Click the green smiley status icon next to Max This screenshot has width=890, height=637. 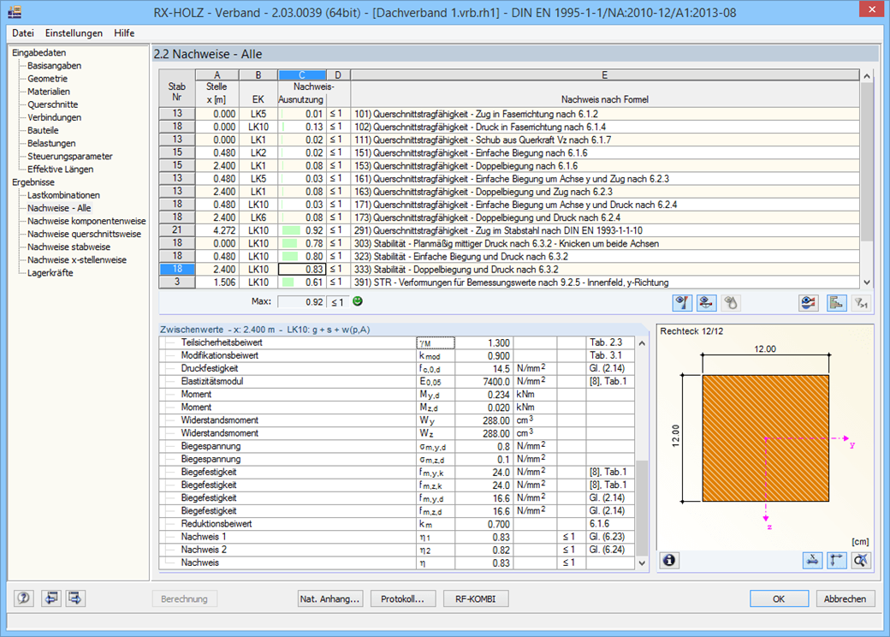[x=358, y=301]
